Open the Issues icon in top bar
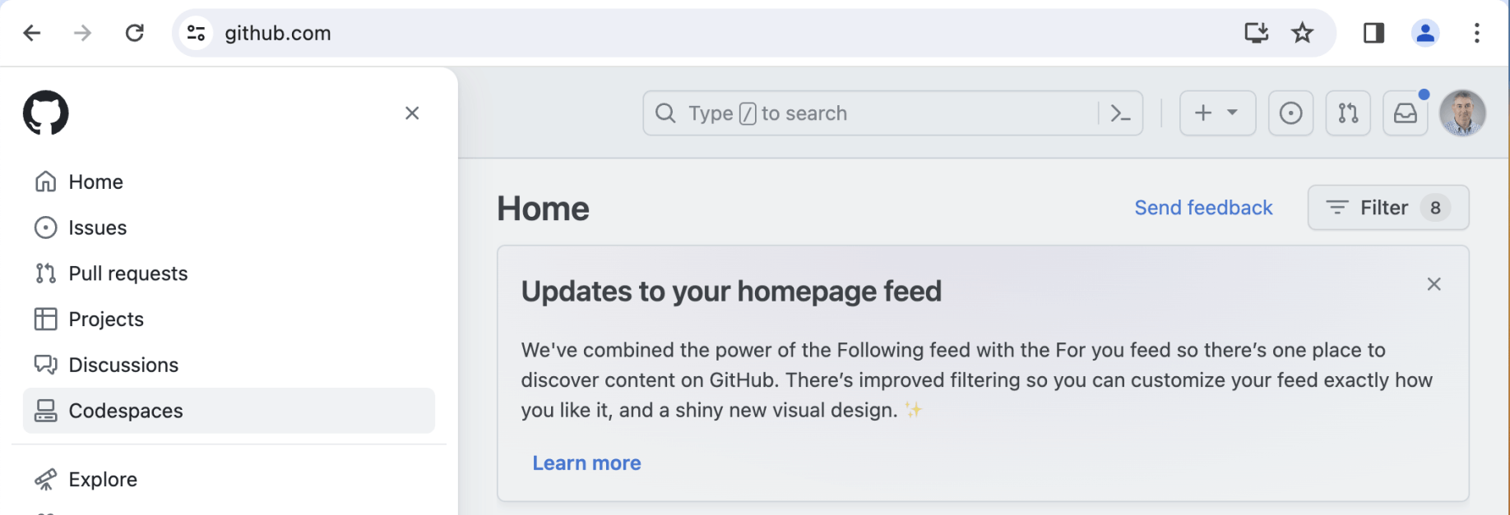Viewport: 1510px width, 515px height. point(1290,113)
